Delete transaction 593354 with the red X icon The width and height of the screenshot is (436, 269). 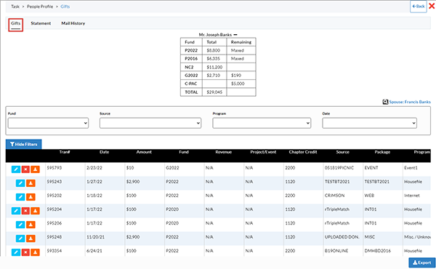click(x=25, y=252)
